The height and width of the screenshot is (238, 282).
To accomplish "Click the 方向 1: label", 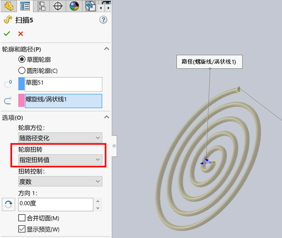I will pos(28,193).
